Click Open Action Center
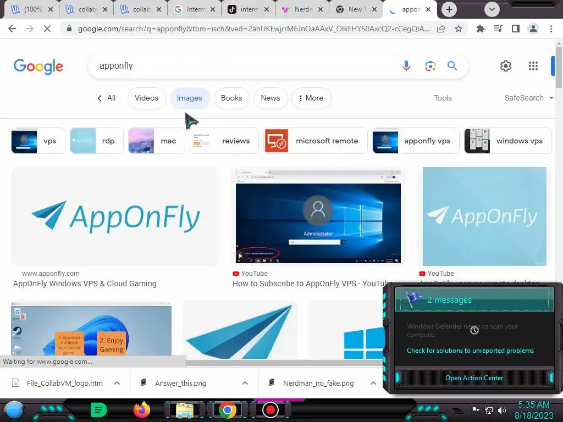Screen dimensions: 563x422 coord(474,378)
